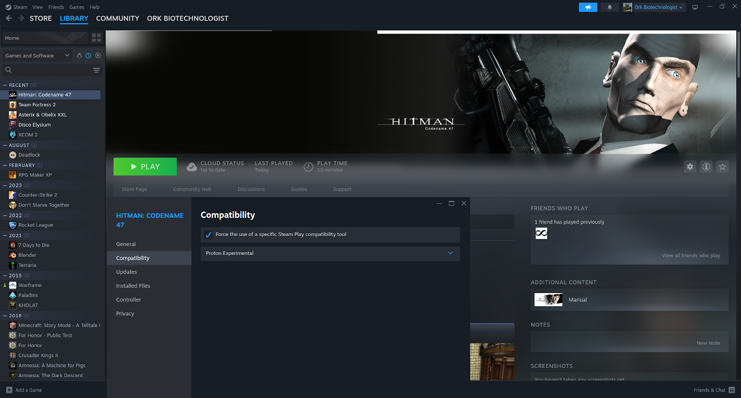Screen dimensions: 741x398
Task: Open game settings gear icon
Action: (x=690, y=167)
